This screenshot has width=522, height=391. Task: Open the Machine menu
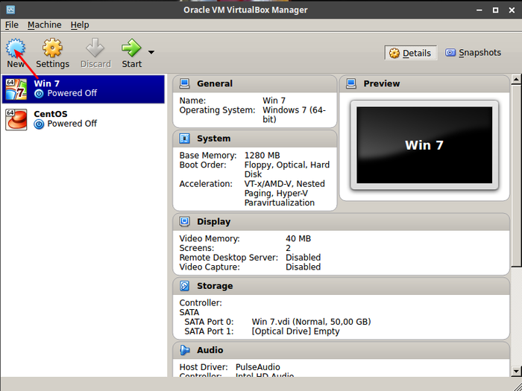click(x=44, y=25)
